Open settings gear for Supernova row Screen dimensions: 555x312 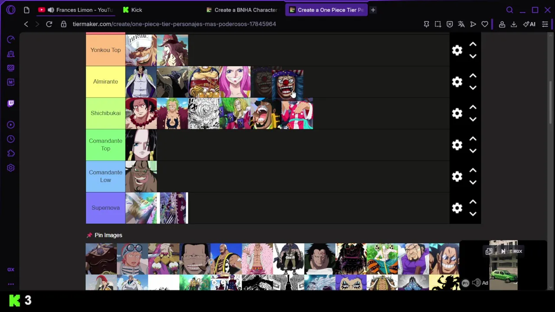click(x=457, y=208)
